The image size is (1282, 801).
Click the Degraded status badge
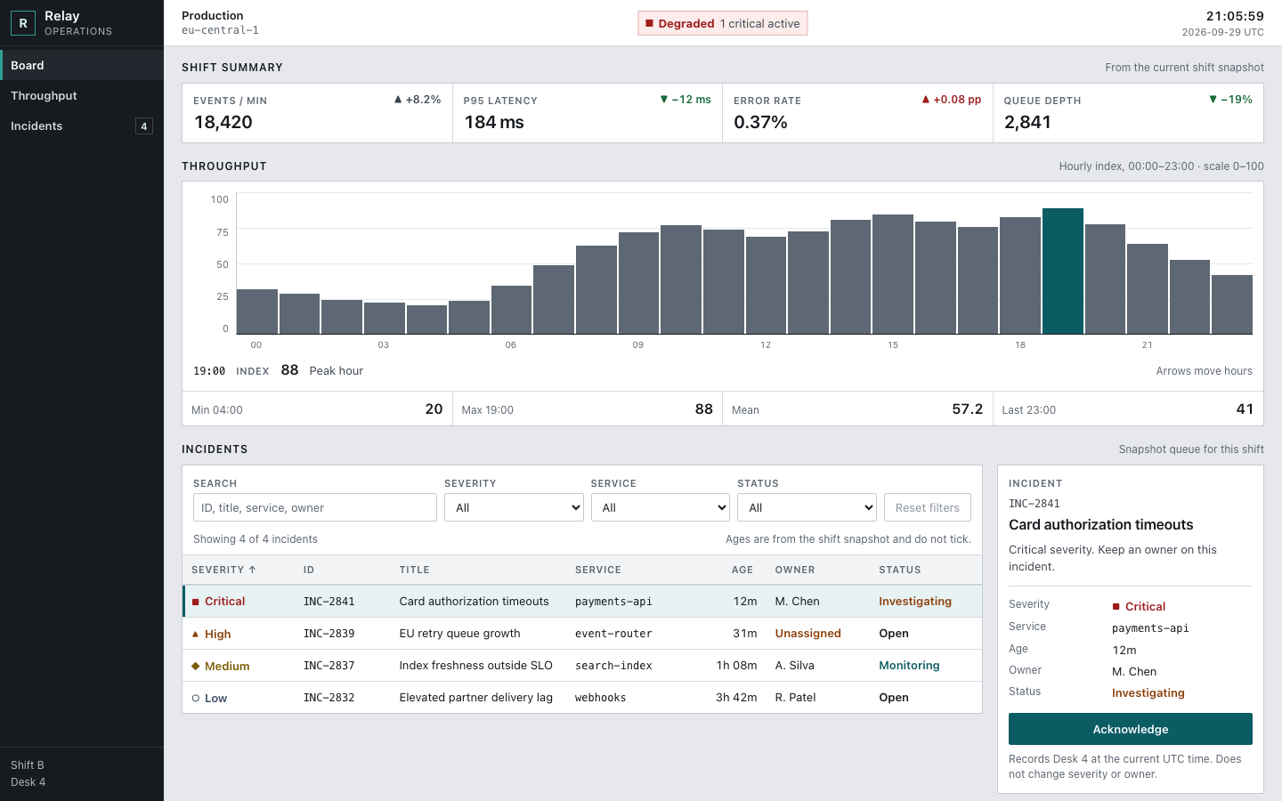(x=723, y=23)
